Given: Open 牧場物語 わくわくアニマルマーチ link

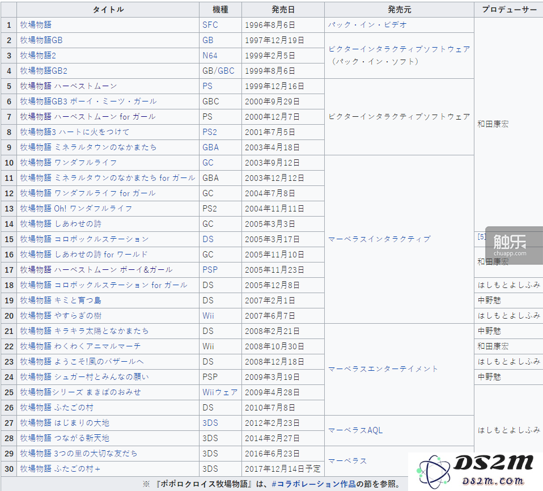Looking at the screenshot, I should pyautogui.click(x=80, y=346).
